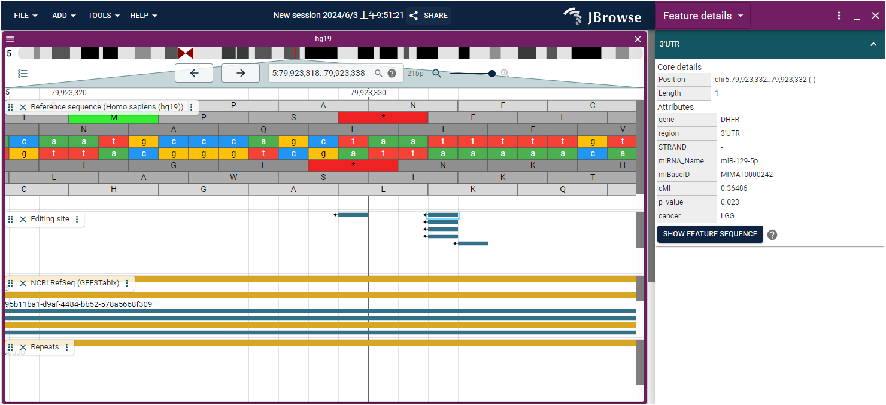886x405 pixels.
Task: Click the chromosome 5 ideogram centromere
Action: (186, 53)
